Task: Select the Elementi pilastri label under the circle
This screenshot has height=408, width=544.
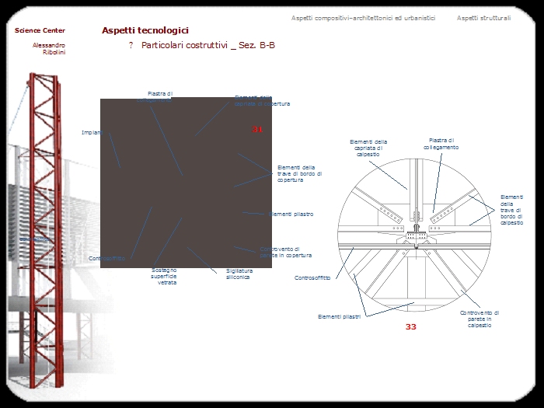Action: click(339, 316)
